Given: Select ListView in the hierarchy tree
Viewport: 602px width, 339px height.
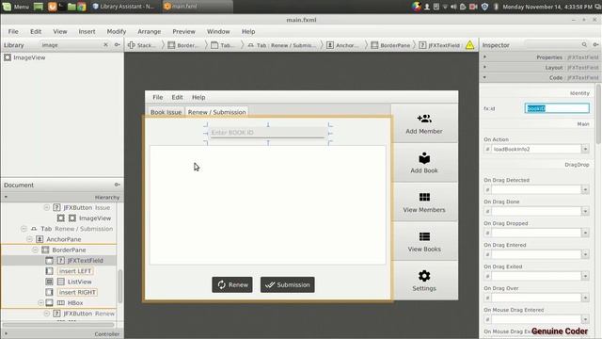Looking at the screenshot, I should [x=74, y=282].
